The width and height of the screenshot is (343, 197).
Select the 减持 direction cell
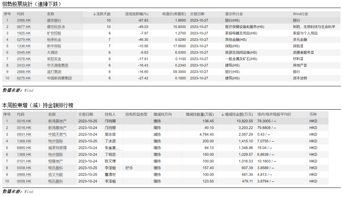[x=157, y=134]
